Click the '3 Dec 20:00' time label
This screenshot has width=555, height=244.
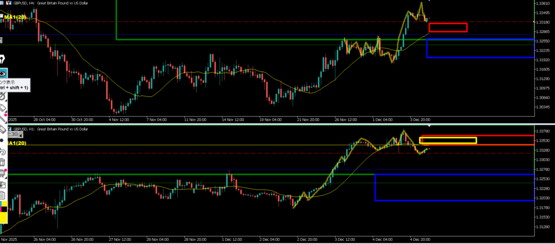click(x=419, y=118)
